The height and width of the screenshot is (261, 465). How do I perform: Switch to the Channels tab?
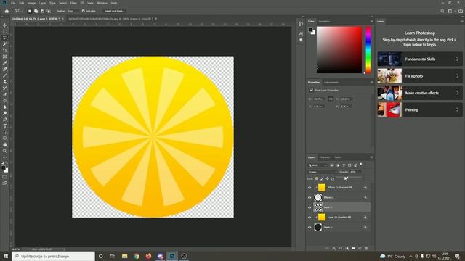coord(325,157)
